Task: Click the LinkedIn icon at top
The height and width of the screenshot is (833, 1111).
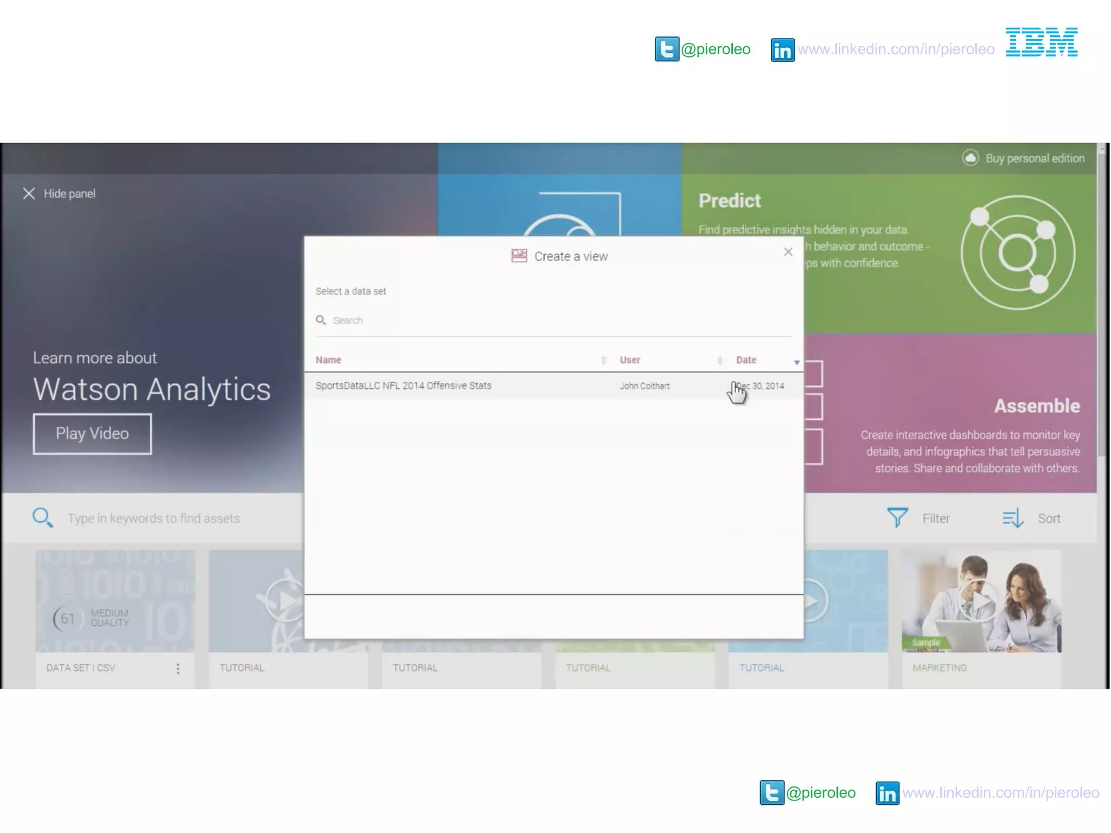Action: coord(782,50)
